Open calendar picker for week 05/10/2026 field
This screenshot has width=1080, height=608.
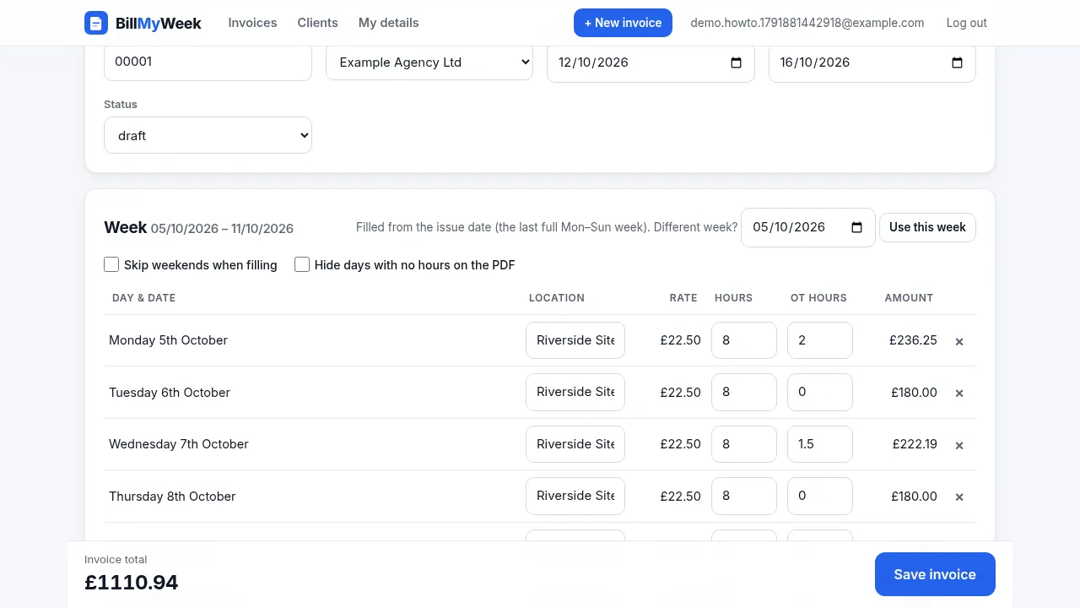[856, 227]
